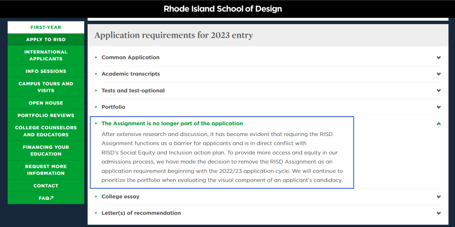Open COLLEGE COUNSELORS AND EDUCATORS
Screen dimensions: 455x227
46,131
